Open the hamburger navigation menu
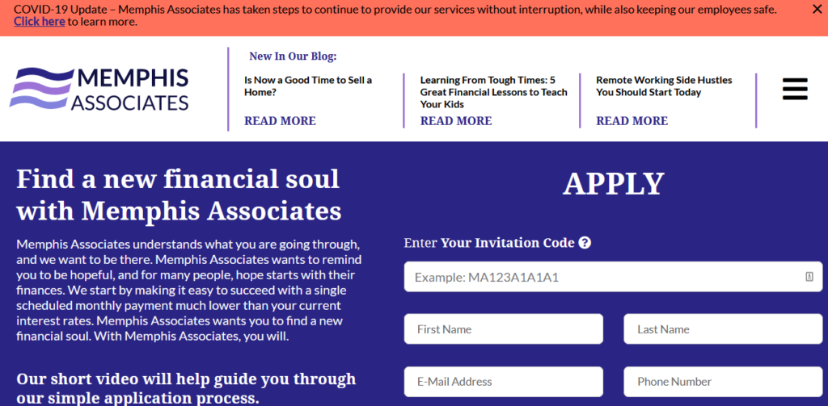 click(x=795, y=89)
